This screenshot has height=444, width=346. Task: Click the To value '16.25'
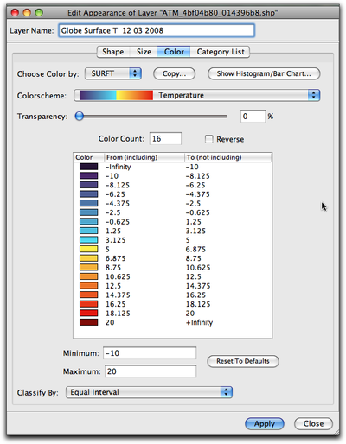point(195,295)
